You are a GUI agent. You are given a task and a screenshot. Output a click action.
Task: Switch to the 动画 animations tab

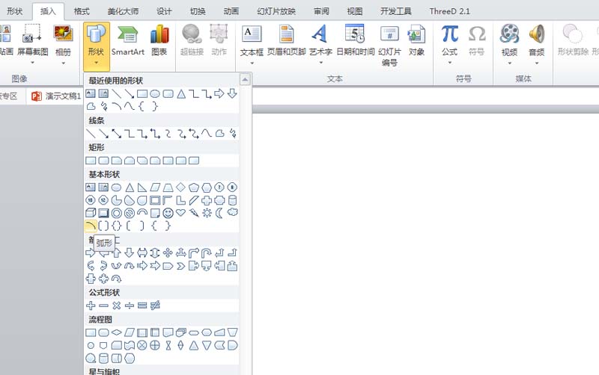(231, 11)
